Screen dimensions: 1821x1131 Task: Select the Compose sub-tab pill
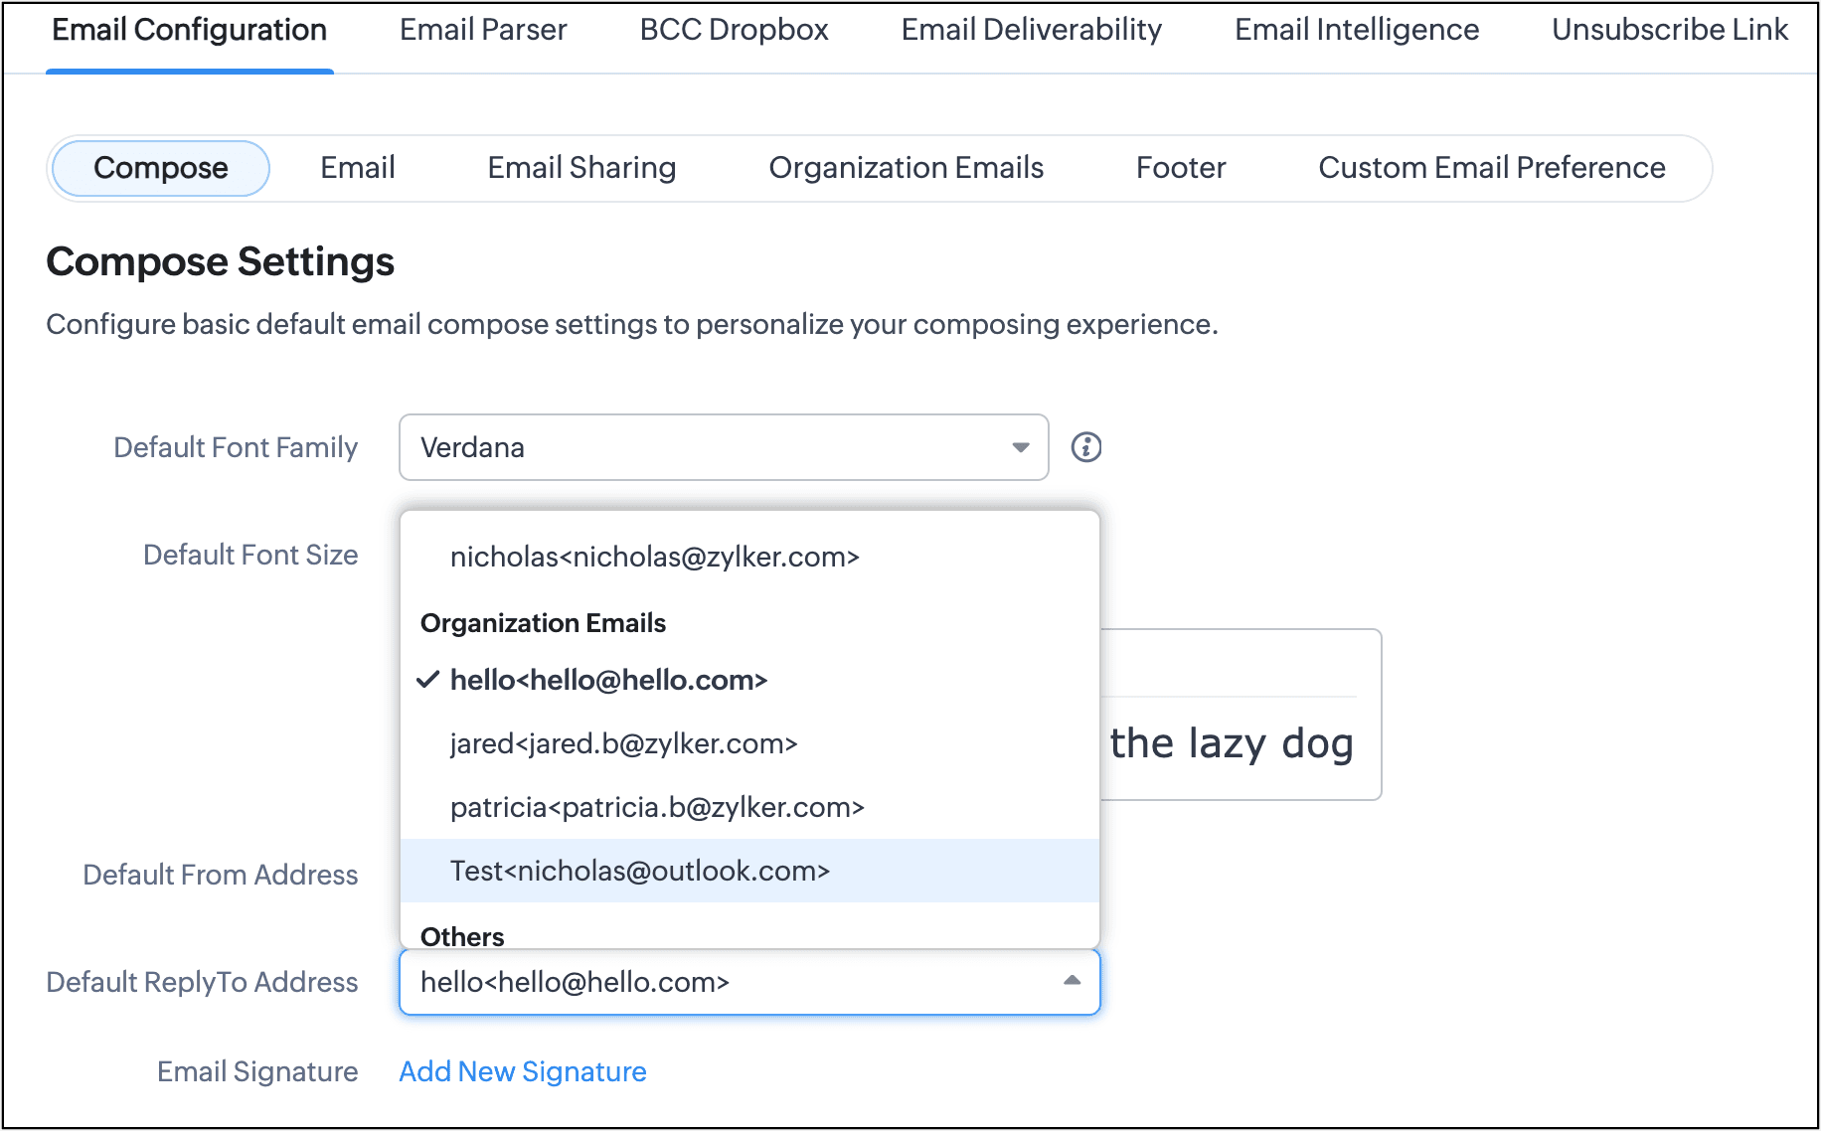click(160, 168)
